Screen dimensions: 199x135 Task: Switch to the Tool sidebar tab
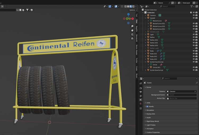[x=137, y=15]
